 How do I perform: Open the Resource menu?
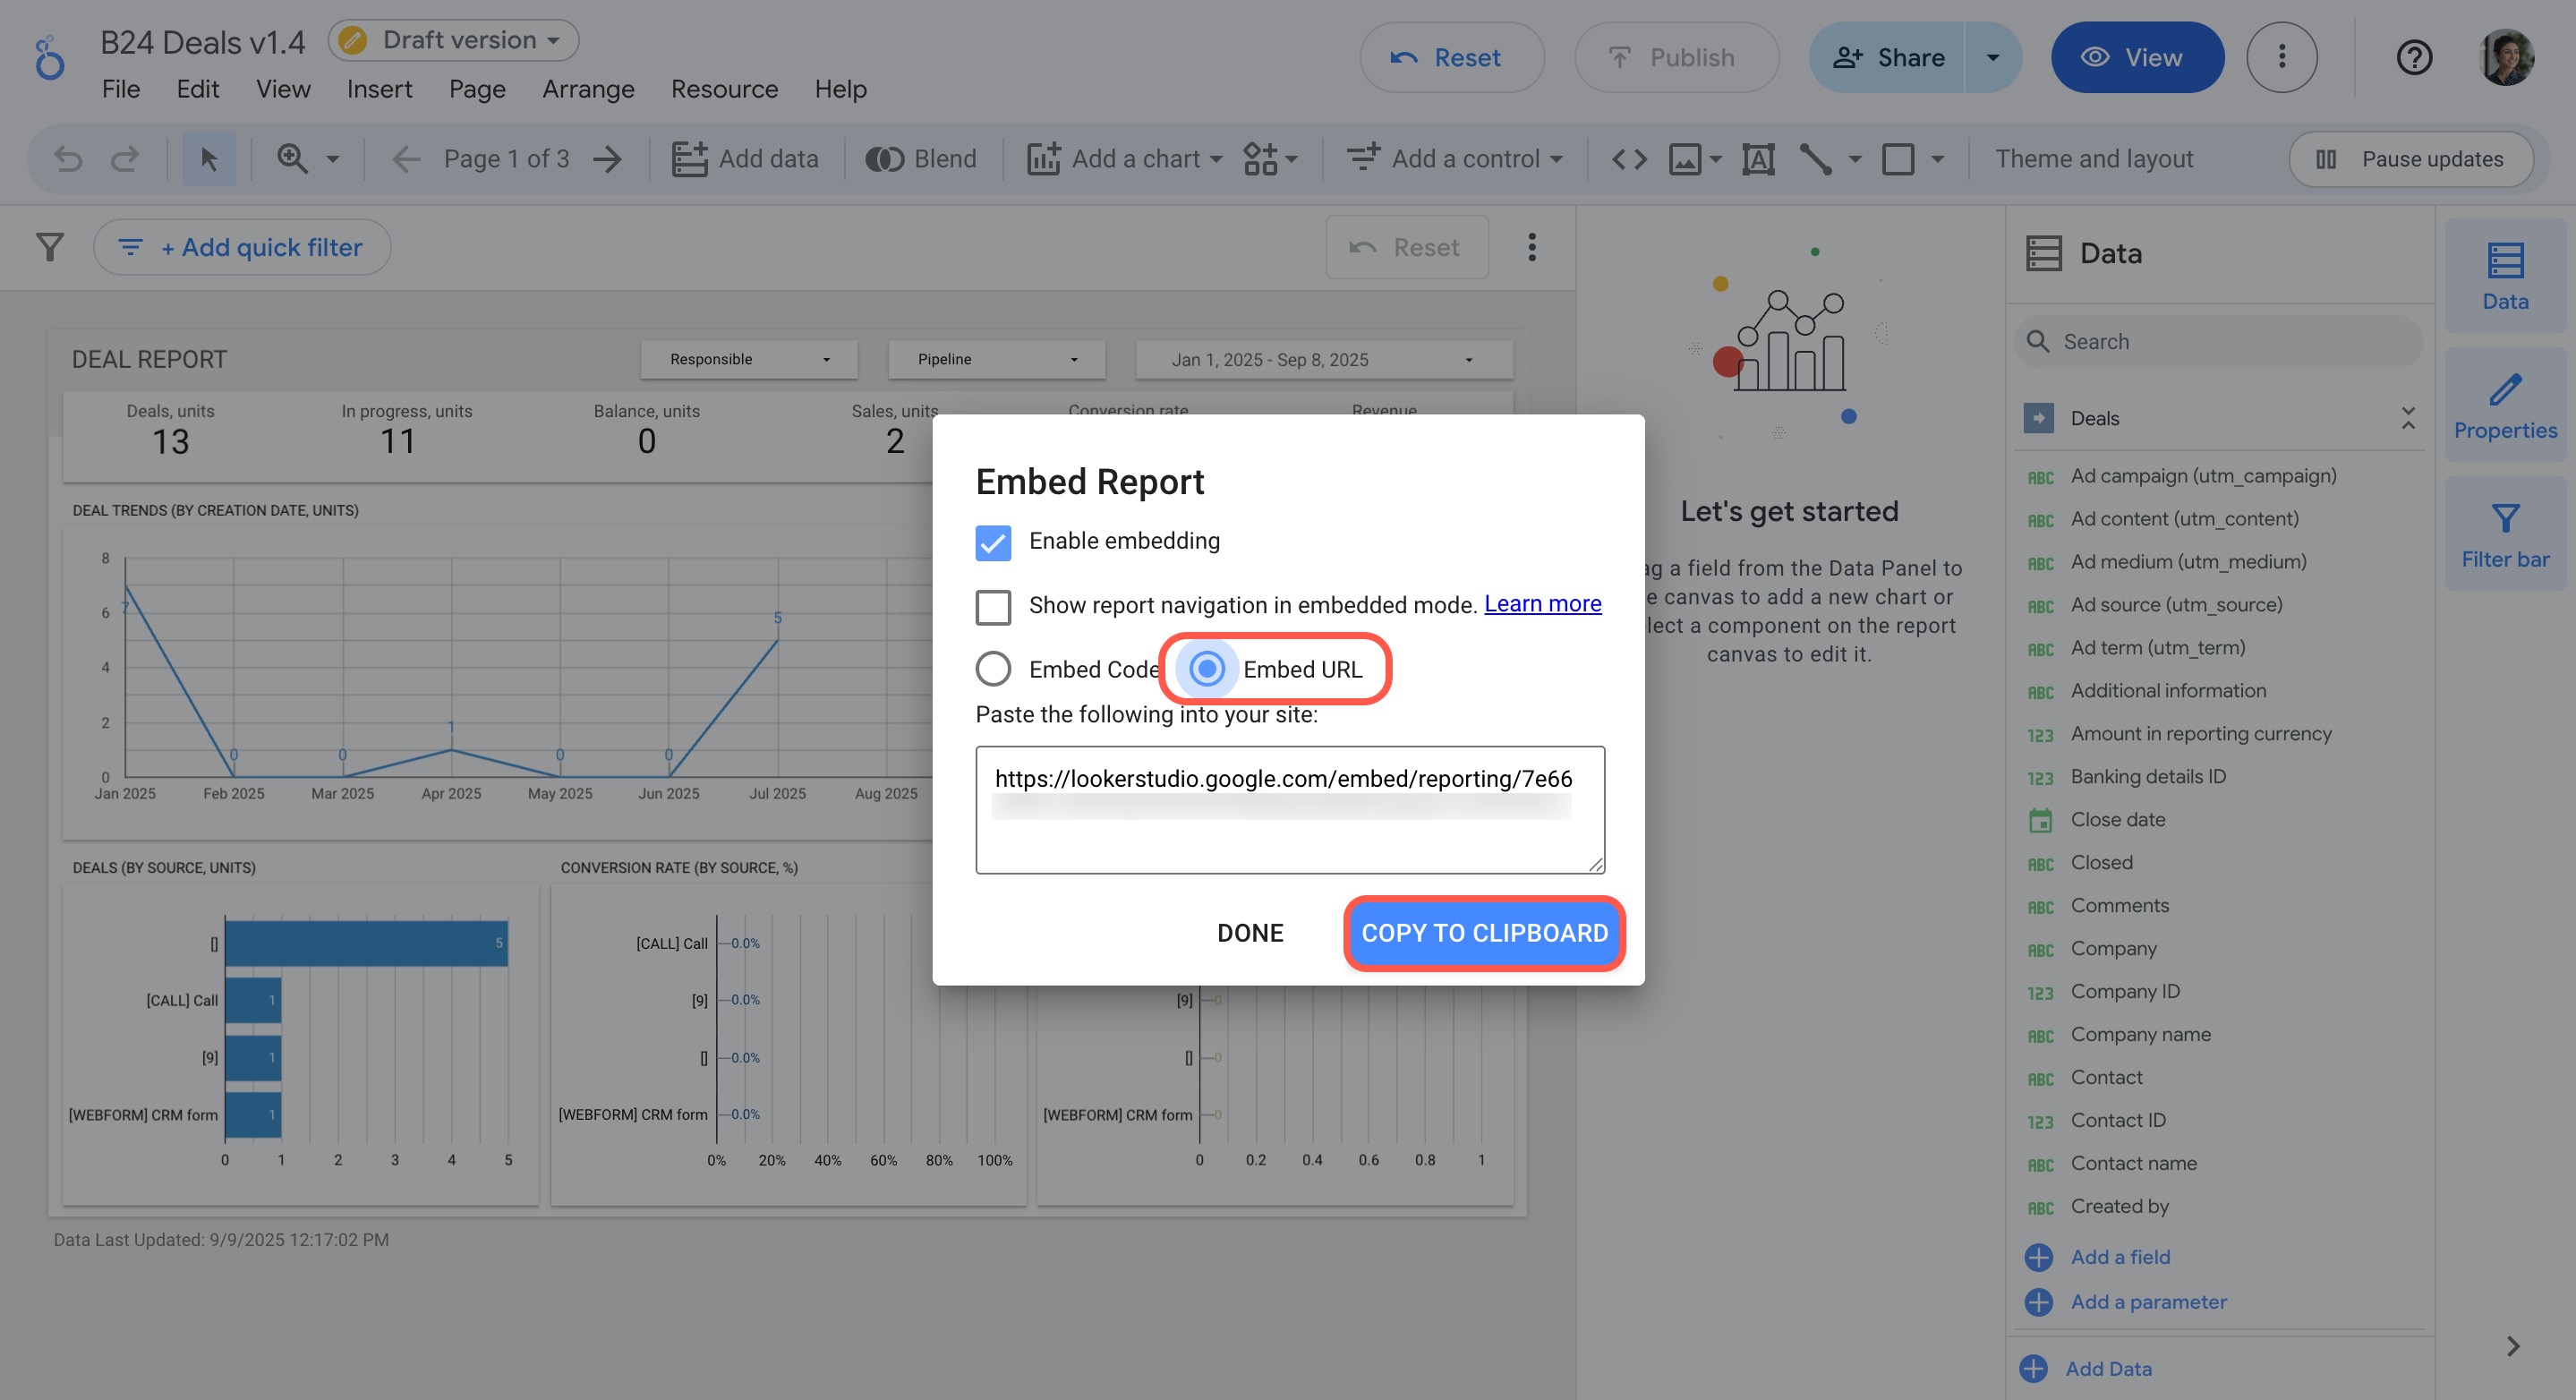click(724, 89)
